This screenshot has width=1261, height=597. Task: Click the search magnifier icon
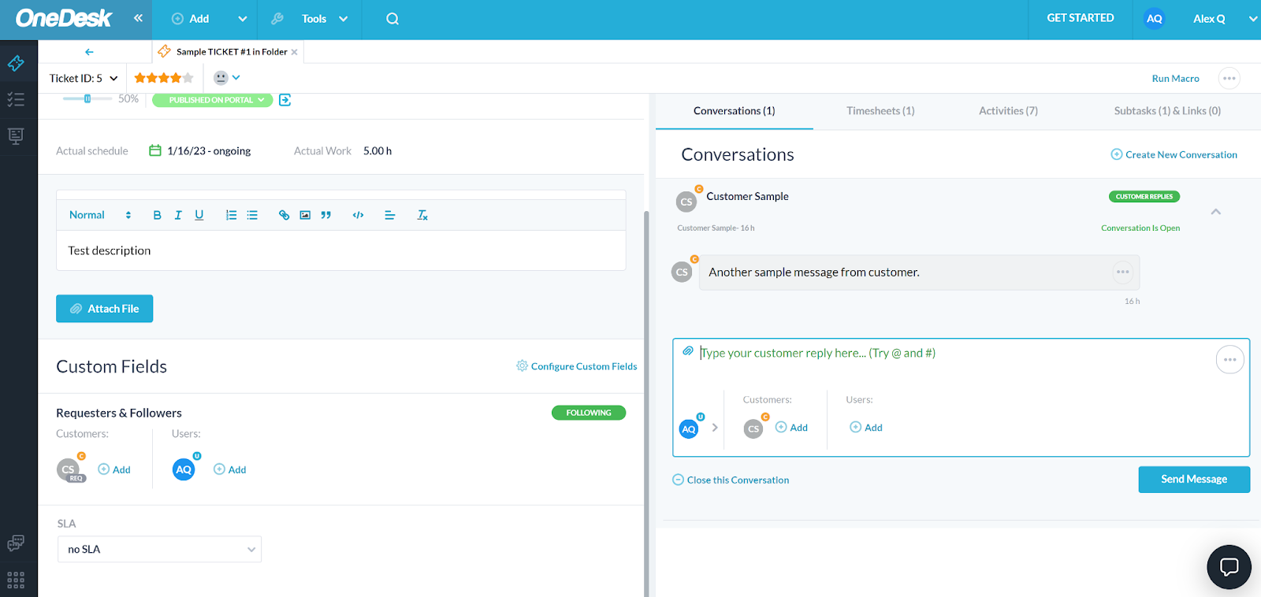[392, 19]
